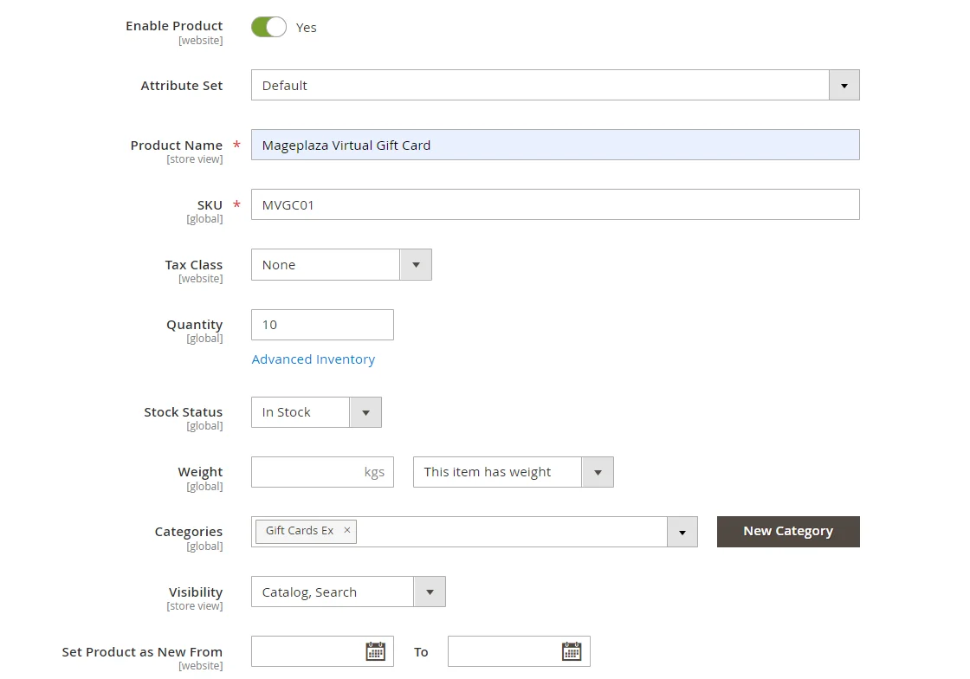Open the Stock Status dropdown
The height and width of the screenshot is (679, 970).
click(x=316, y=412)
